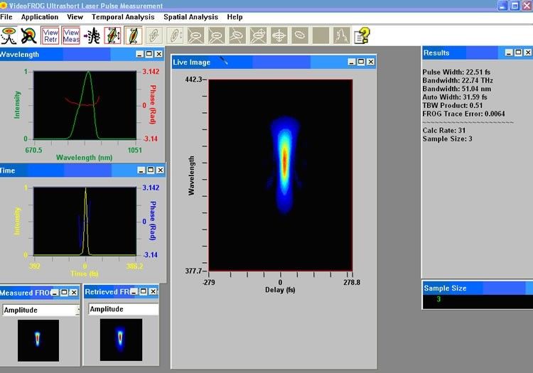Open the Application menu

click(39, 17)
